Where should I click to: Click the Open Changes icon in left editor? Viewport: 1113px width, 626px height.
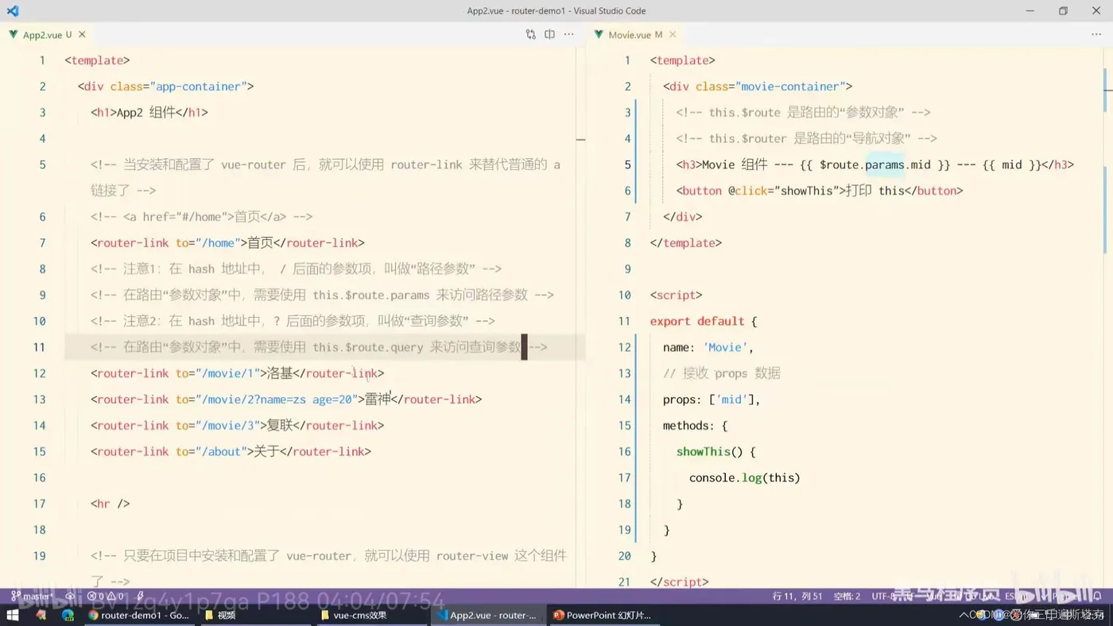530,35
